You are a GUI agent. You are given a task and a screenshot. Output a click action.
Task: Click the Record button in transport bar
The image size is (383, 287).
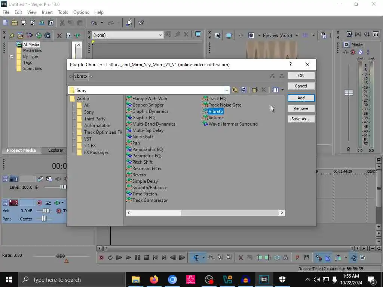click(x=101, y=257)
